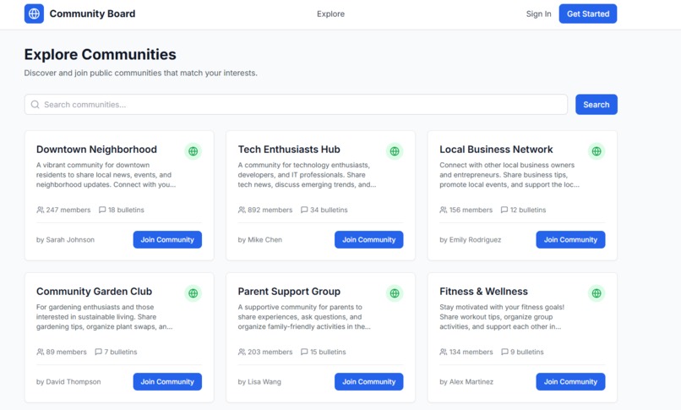Focus the Search communities input field
Screen dimensions: 681x410
click(x=296, y=105)
